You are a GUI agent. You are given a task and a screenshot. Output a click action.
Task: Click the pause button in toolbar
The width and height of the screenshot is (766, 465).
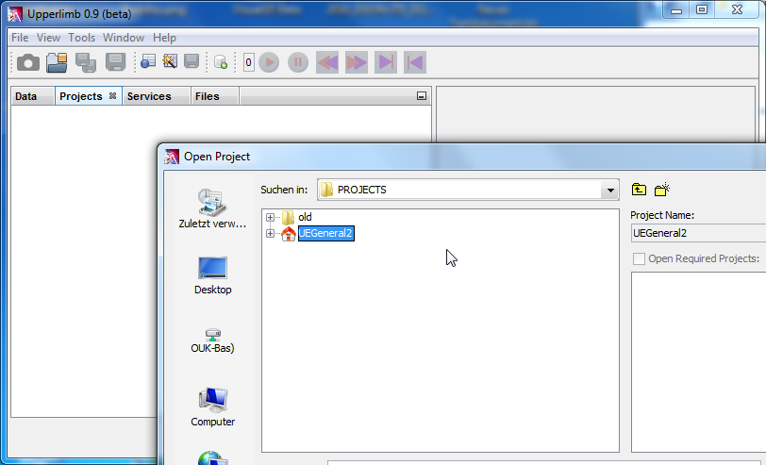click(298, 62)
